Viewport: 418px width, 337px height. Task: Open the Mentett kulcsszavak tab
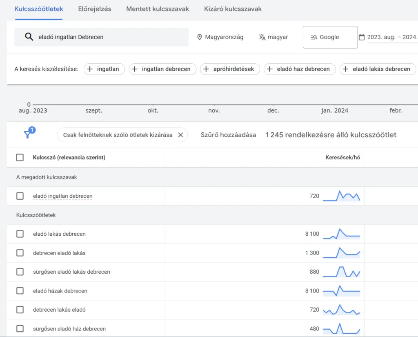tap(158, 9)
